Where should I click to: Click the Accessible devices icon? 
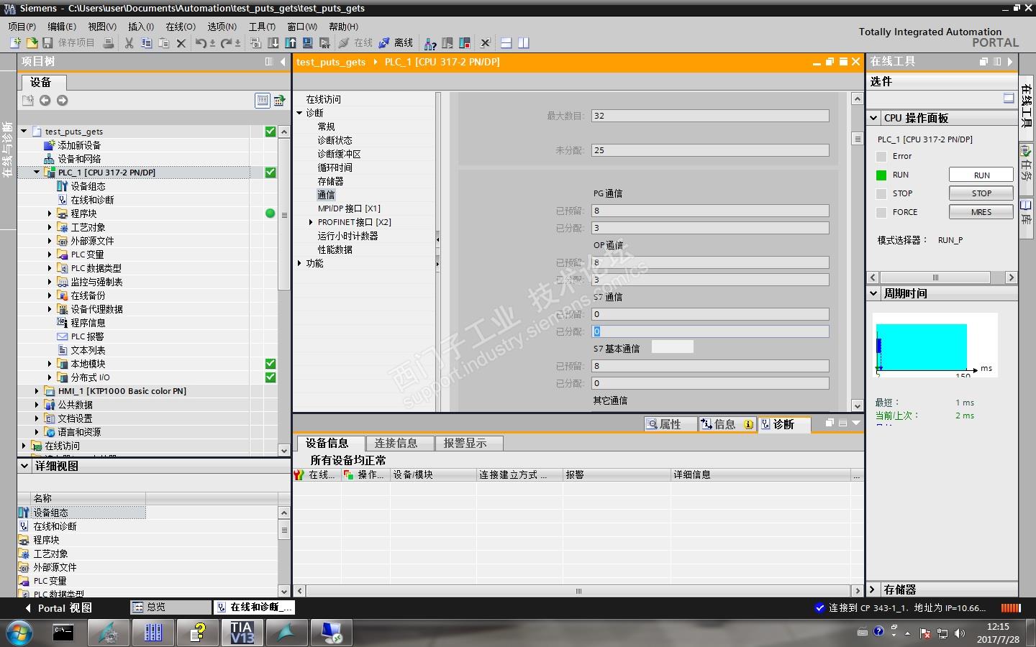(430, 43)
